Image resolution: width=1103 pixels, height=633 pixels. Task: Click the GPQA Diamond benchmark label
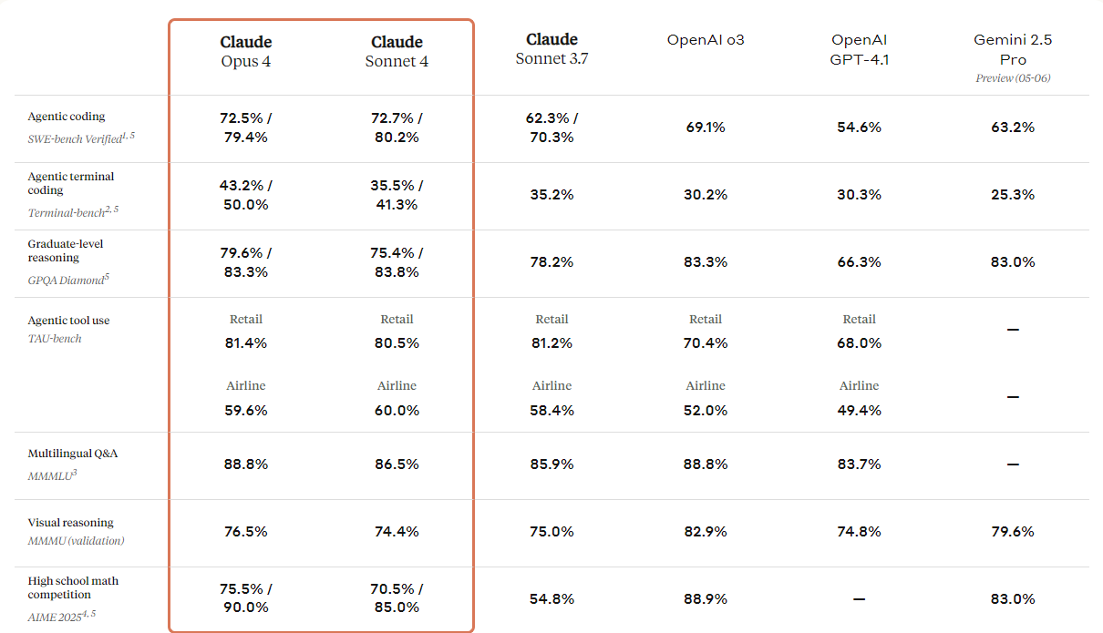68,280
